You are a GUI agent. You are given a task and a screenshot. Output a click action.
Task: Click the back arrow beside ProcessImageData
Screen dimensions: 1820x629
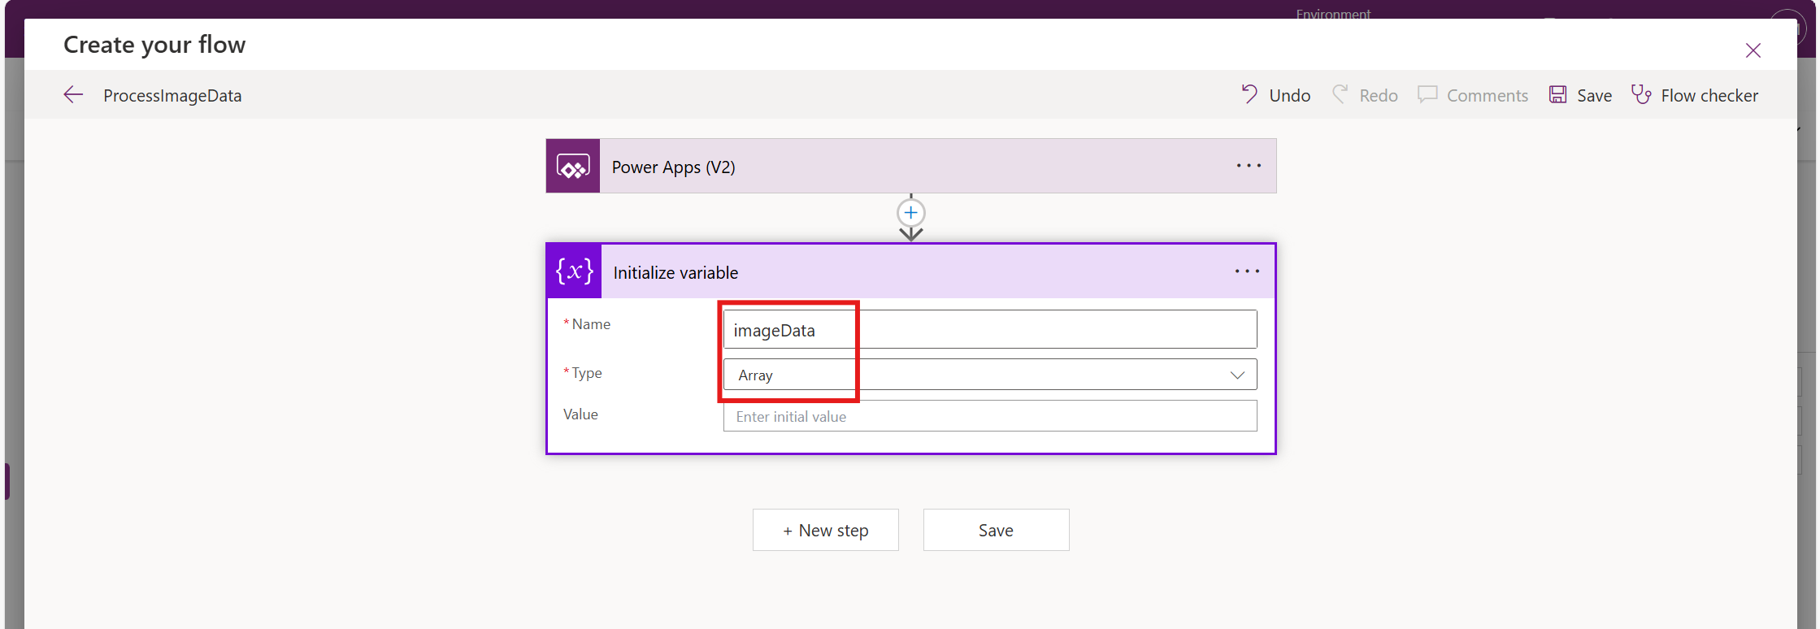(x=73, y=95)
